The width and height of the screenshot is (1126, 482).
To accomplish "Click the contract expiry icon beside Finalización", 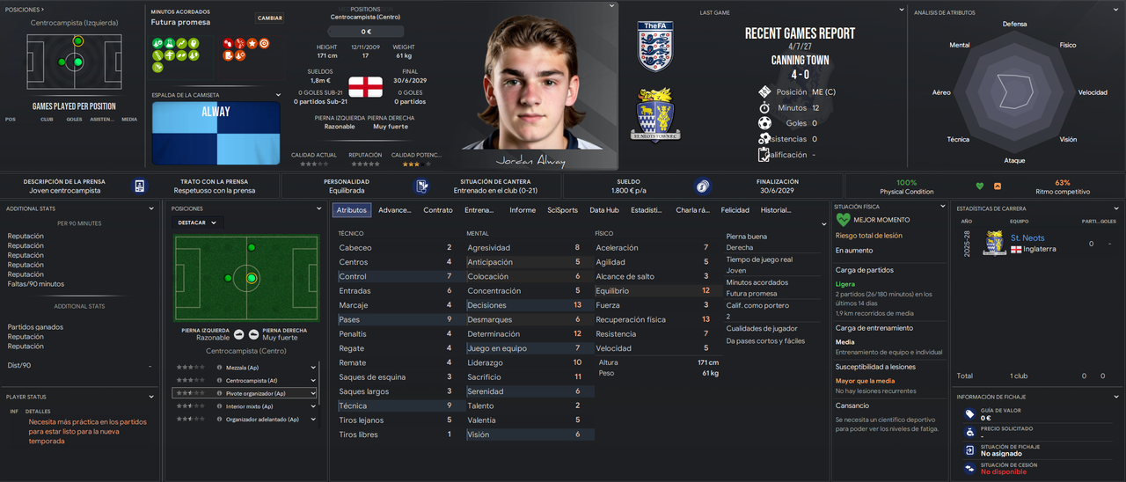I will click(x=702, y=186).
